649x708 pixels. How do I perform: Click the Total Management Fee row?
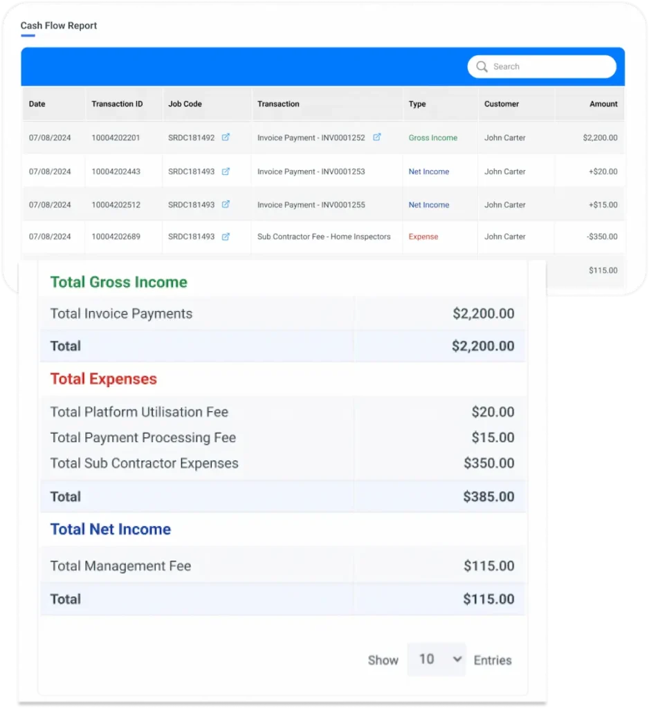(x=282, y=566)
